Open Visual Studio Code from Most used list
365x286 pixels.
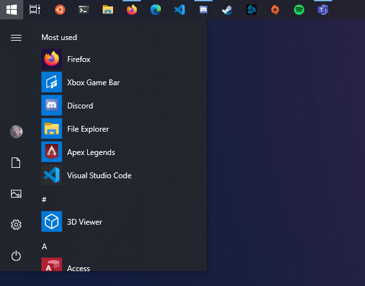pyautogui.click(x=124, y=175)
